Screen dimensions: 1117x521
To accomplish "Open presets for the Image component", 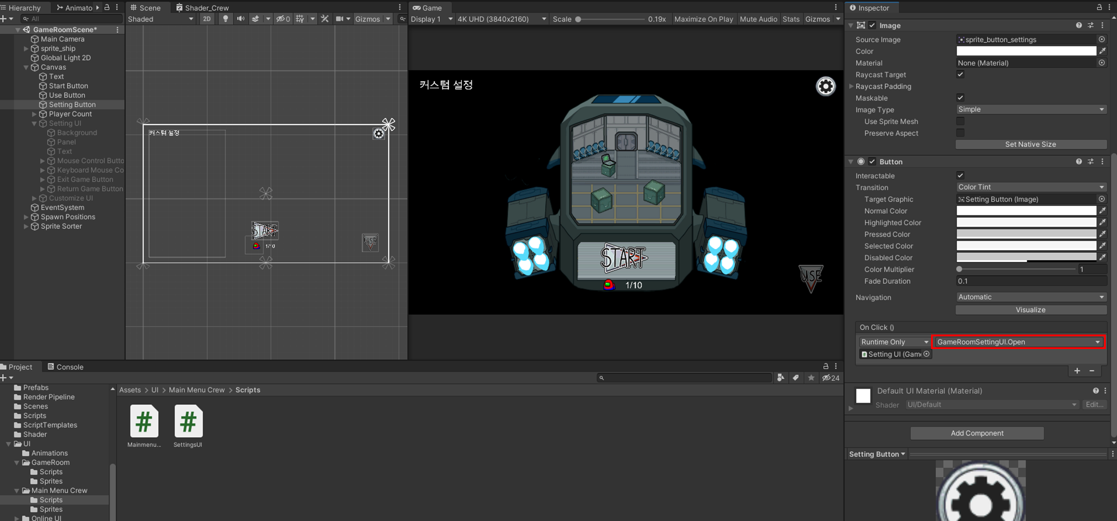I will 1091,26.
